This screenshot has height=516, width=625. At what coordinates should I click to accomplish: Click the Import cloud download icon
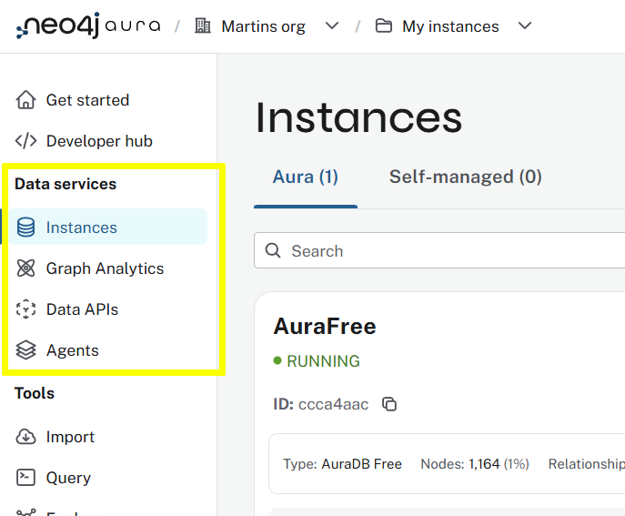coord(26,437)
